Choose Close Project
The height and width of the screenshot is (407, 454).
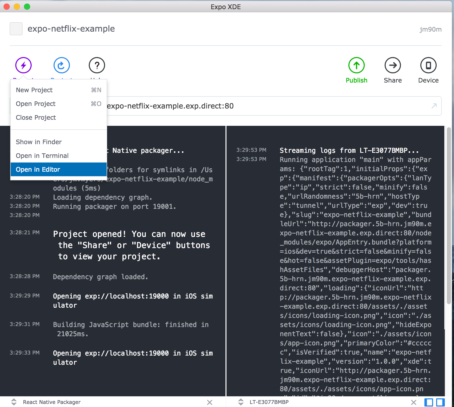coord(36,117)
